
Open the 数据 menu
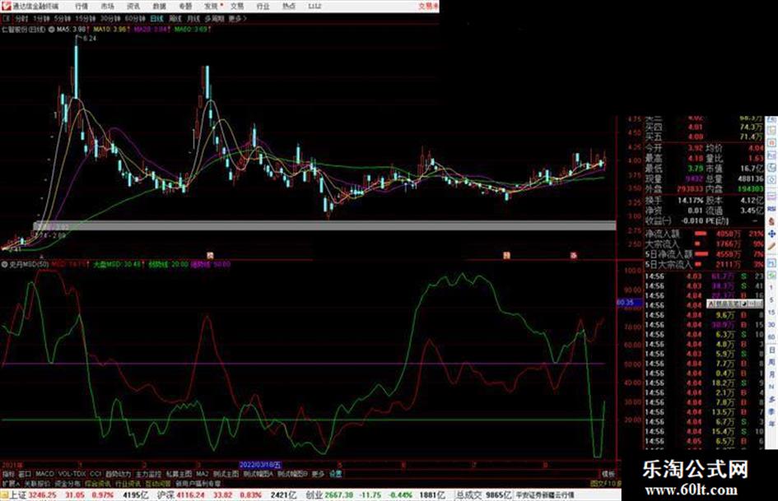159,7
